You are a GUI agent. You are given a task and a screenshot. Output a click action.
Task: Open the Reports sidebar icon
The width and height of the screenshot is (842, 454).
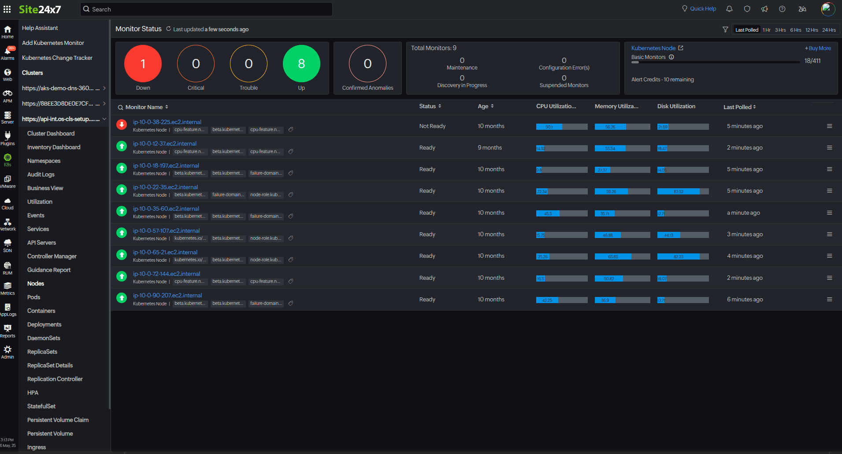pyautogui.click(x=7, y=331)
